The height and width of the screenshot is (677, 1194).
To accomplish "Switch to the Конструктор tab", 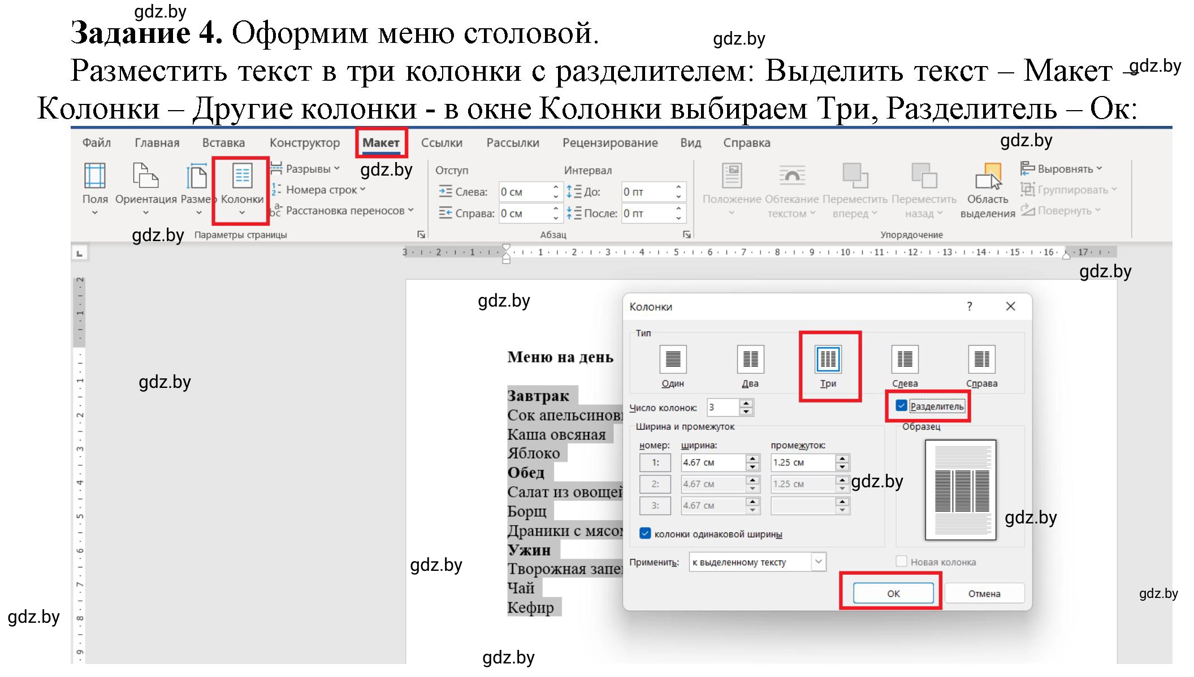I will pyautogui.click(x=305, y=143).
